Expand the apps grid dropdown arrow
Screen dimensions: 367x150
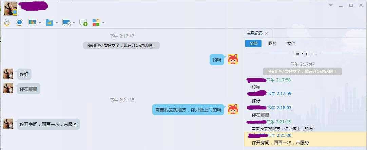coord(103,23)
